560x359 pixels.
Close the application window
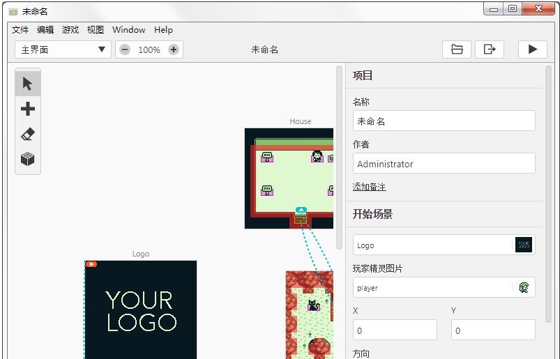[x=538, y=9]
